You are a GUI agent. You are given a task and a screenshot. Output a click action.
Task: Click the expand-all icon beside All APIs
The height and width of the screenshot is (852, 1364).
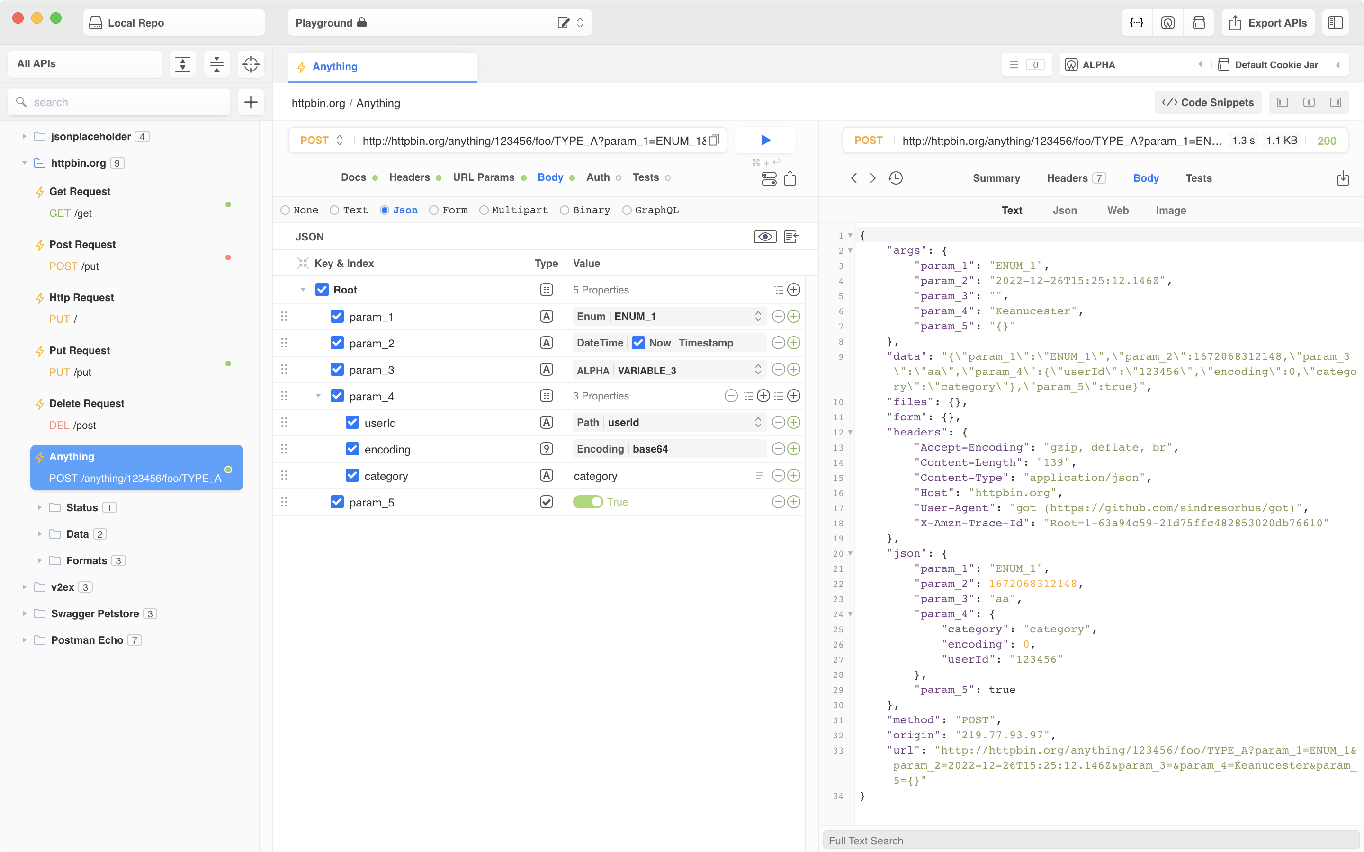(x=183, y=64)
